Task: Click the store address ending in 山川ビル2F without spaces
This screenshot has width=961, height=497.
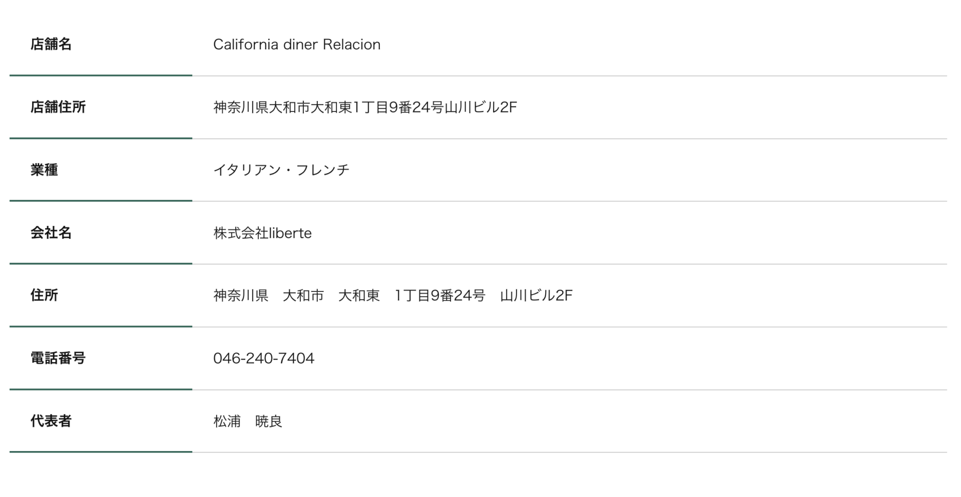Action: point(365,107)
